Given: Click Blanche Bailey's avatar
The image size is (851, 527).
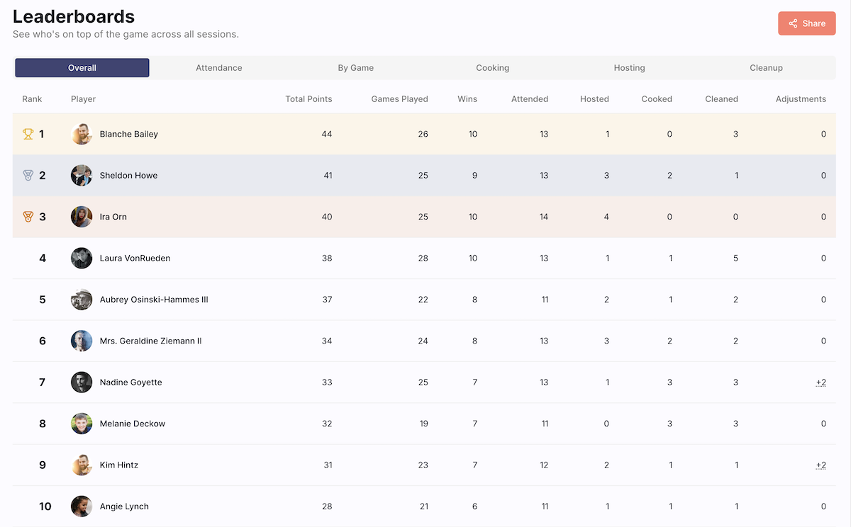Looking at the screenshot, I should click(x=82, y=134).
